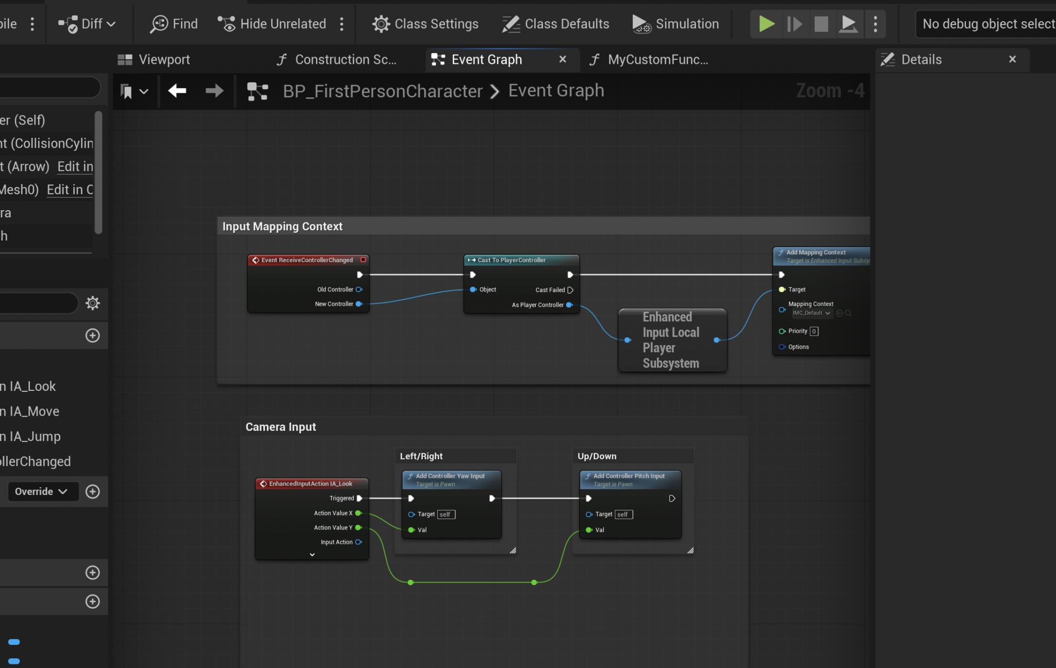Start Simulation mode
The height and width of the screenshot is (668, 1056).
pos(675,24)
